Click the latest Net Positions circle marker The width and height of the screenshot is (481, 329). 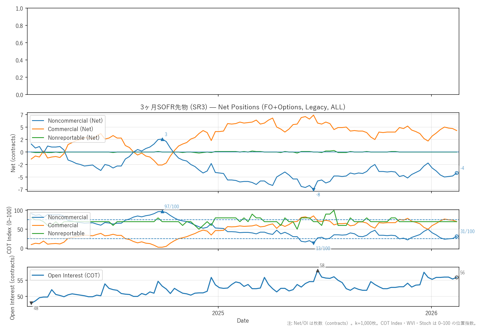[x=457, y=173]
